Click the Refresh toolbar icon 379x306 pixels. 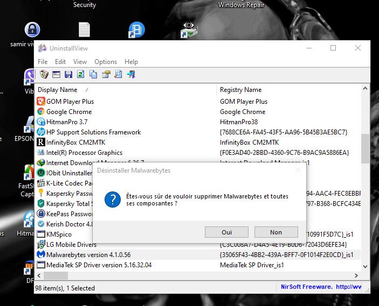coord(81,74)
